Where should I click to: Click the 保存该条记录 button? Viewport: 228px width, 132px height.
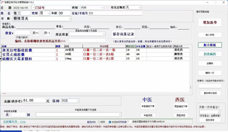[123, 34]
